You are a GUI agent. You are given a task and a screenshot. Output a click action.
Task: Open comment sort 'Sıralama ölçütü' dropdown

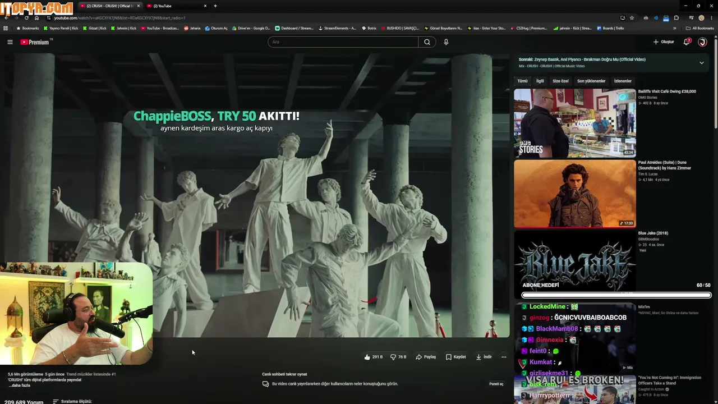tap(72, 402)
